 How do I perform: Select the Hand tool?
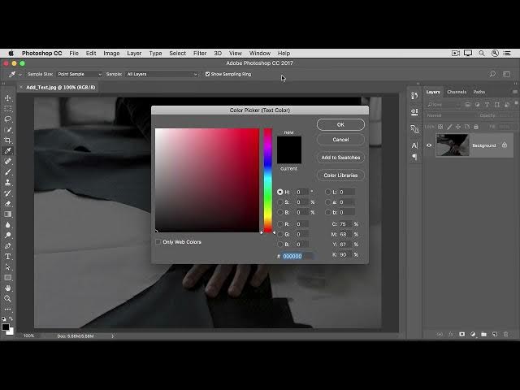pos(8,288)
